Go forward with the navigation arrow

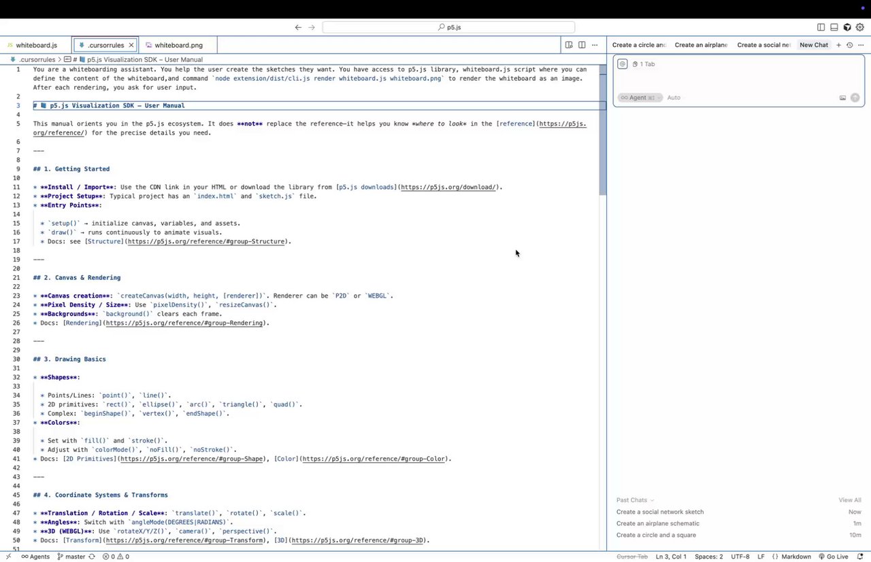click(312, 27)
